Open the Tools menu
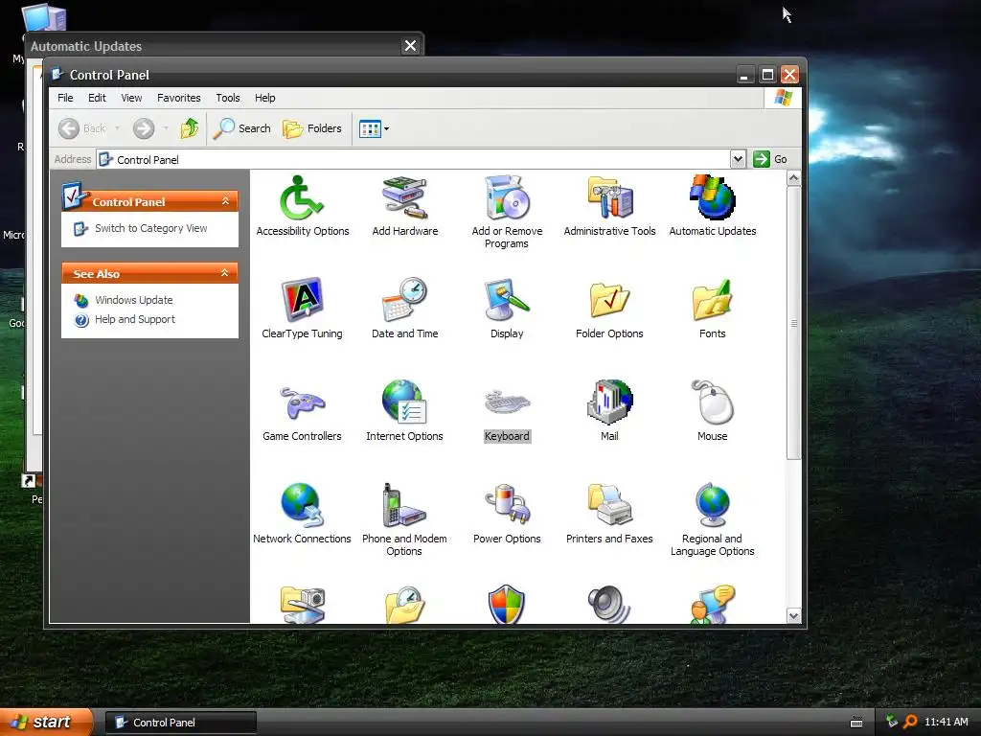 pos(228,98)
